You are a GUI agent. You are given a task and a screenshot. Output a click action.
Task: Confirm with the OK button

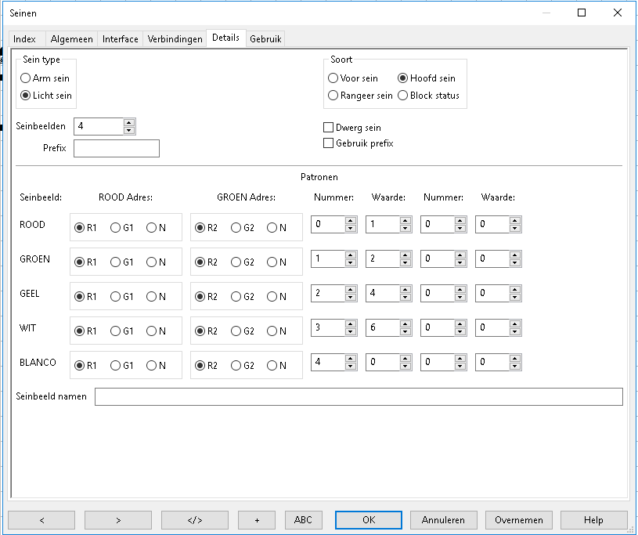[x=369, y=520]
